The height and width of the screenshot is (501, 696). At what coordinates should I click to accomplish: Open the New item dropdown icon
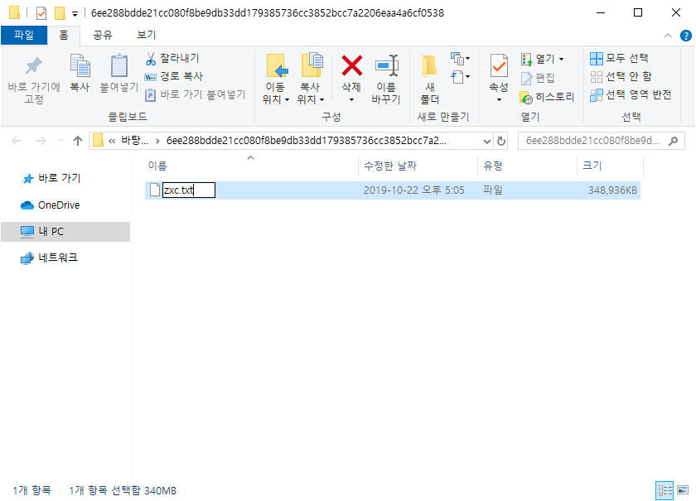460,58
